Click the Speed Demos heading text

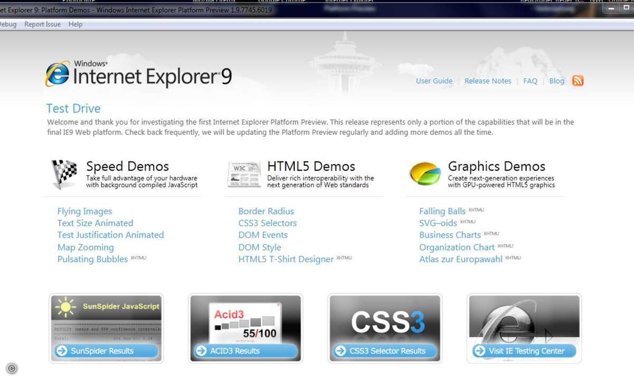point(127,166)
